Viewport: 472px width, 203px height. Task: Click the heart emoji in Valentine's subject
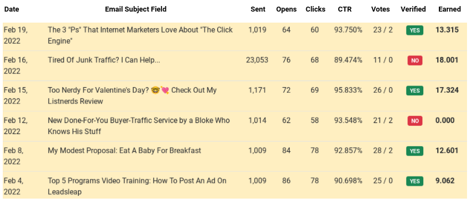(165, 90)
